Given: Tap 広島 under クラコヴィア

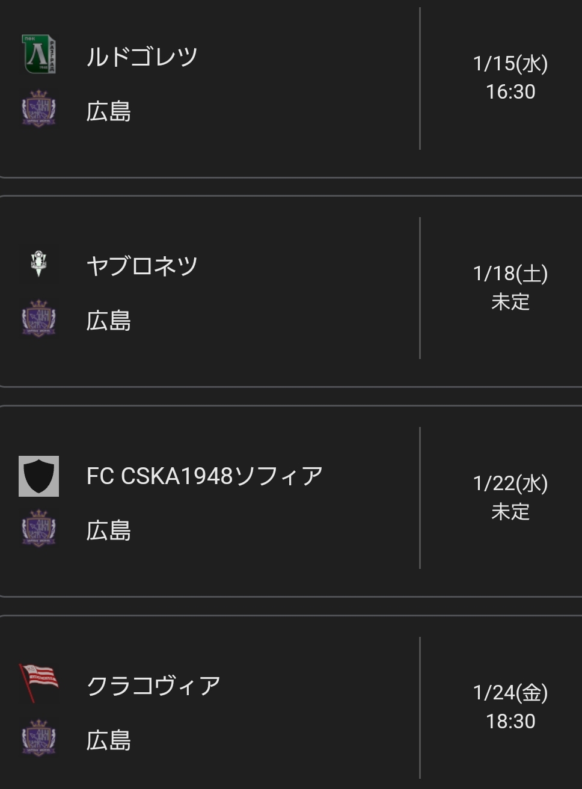Looking at the screenshot, I should tap(108, 740).
